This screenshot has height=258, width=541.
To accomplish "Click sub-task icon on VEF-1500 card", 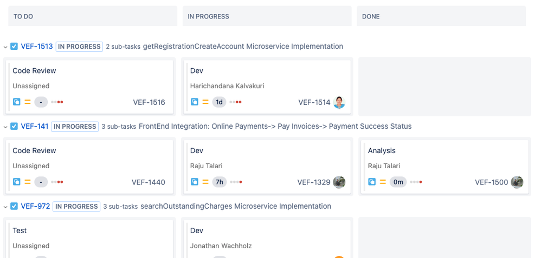I will point(372,182).
